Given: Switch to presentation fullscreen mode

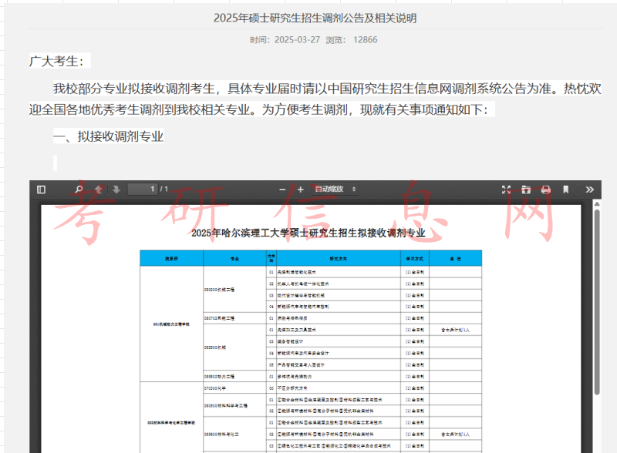Looking at the screenshot, I should click(x=507, y=190).
